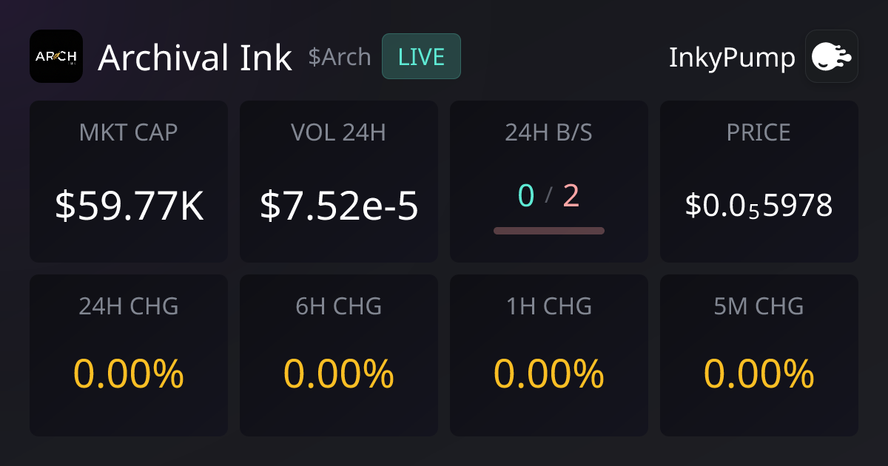888x466 pixels.
Task: Click the PRICE label heading
Action: pyautogui.click(x=758, y=132)
